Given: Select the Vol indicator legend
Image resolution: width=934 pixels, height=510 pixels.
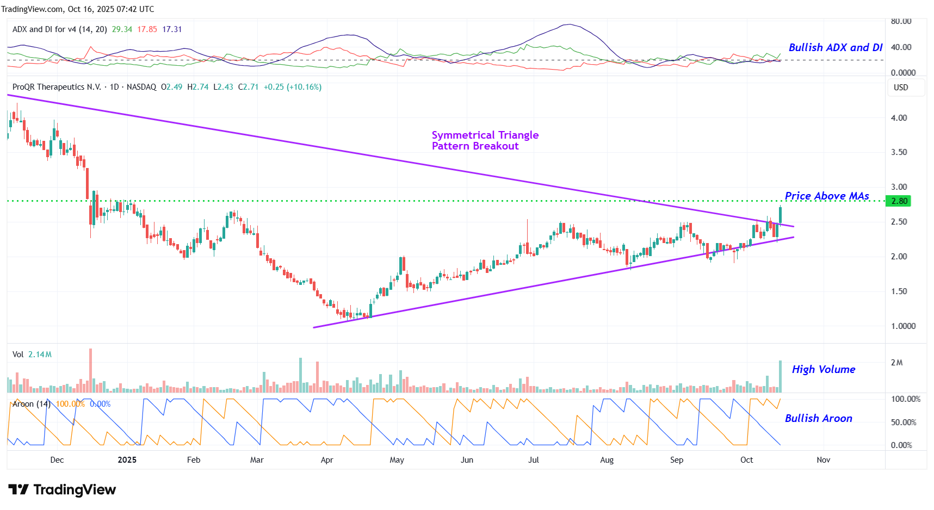Looking at the screenshot, I should (18, 354).
